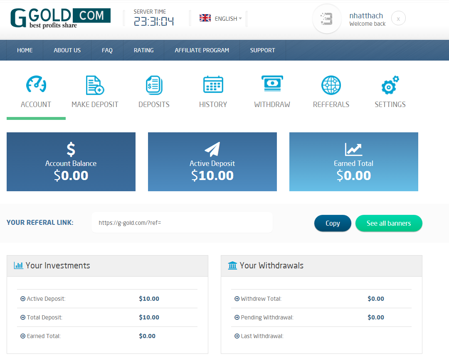Open the Affiliate Program menu item
449x358 pixels.
click(202, 50)
